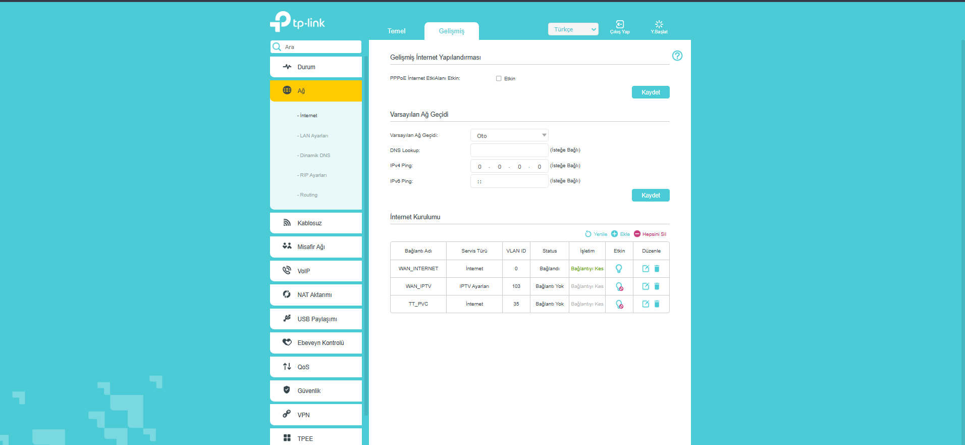Expand the Kablosuz menu section
The width and height of the screenshot is (965, 445).
click(316, 223)
